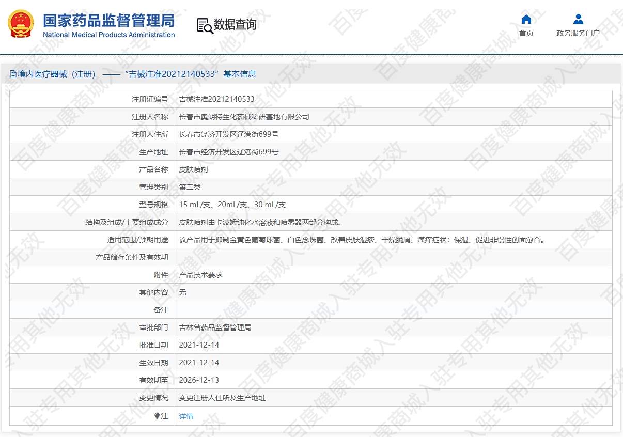Open the 详情 link
This screenshot has height=437, width=623.
[x=186, y=416]
